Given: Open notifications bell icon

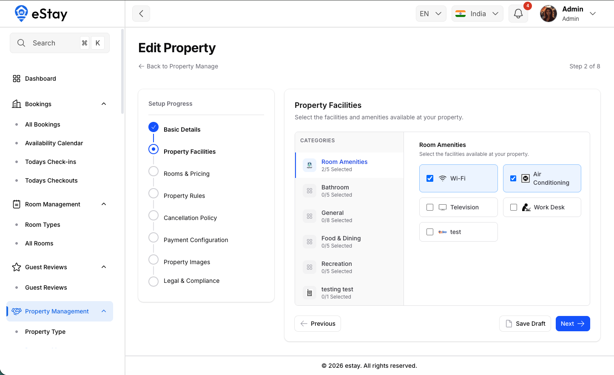Looking at the screenshot, I should (518, 14).
